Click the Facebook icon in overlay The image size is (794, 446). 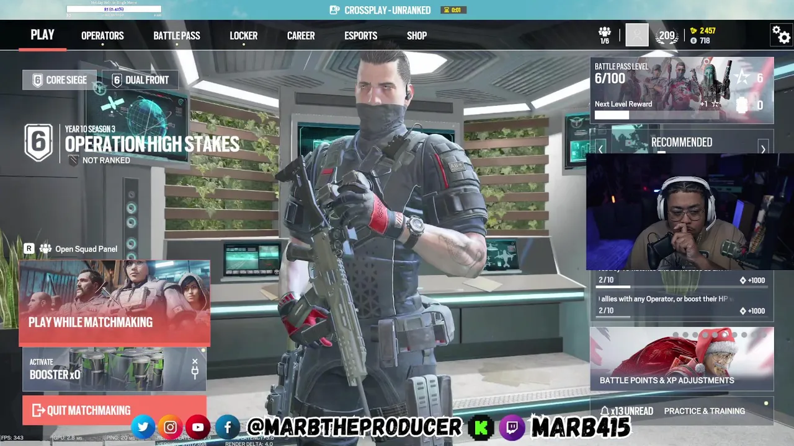[x=228, y=427]
